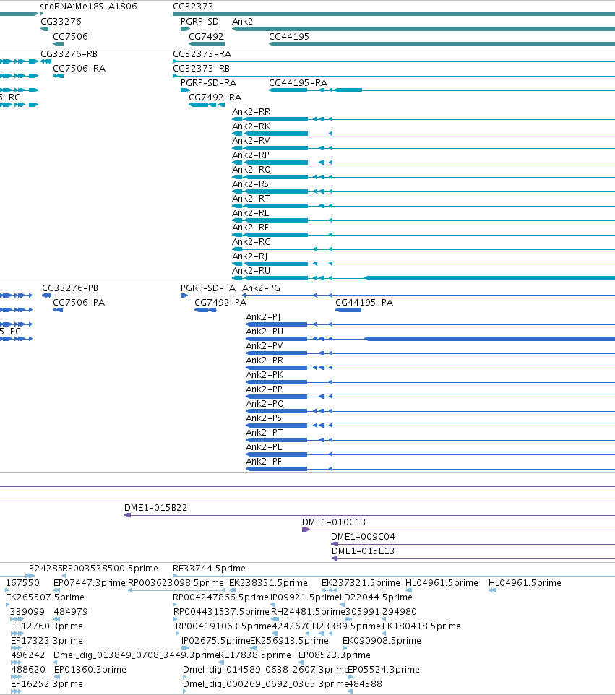
Task: Select the 'DME1-015E13' feature label
Action: pos(363,551)
